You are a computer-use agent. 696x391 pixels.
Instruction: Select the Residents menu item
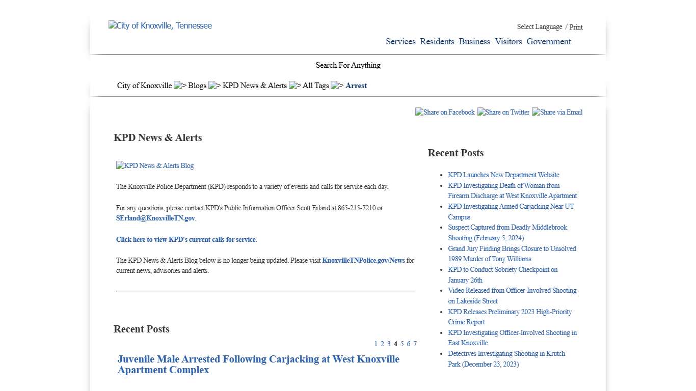437,42
